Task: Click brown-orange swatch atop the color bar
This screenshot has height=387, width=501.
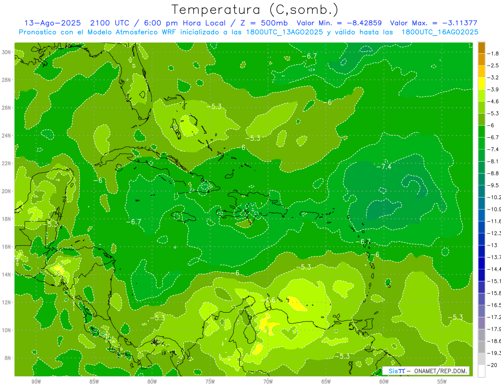Action: [x=481, y=48]
